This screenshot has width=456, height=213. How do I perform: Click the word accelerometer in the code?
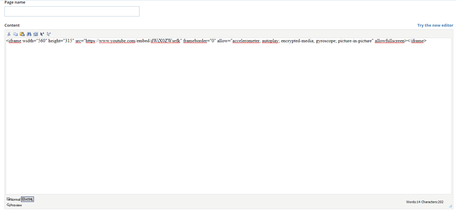click(246, 41)
